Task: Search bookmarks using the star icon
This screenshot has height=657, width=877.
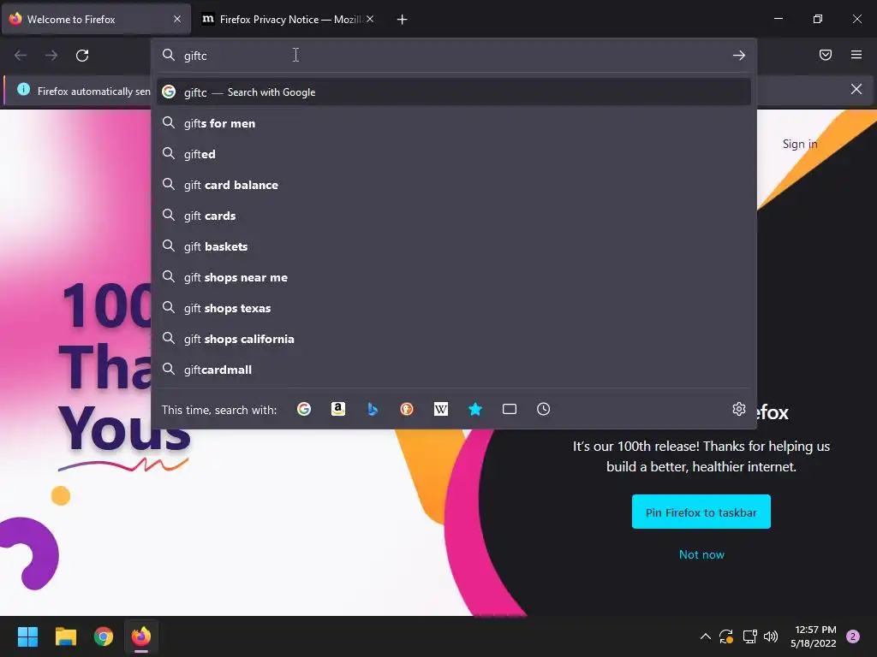Action: click(474, 410)
